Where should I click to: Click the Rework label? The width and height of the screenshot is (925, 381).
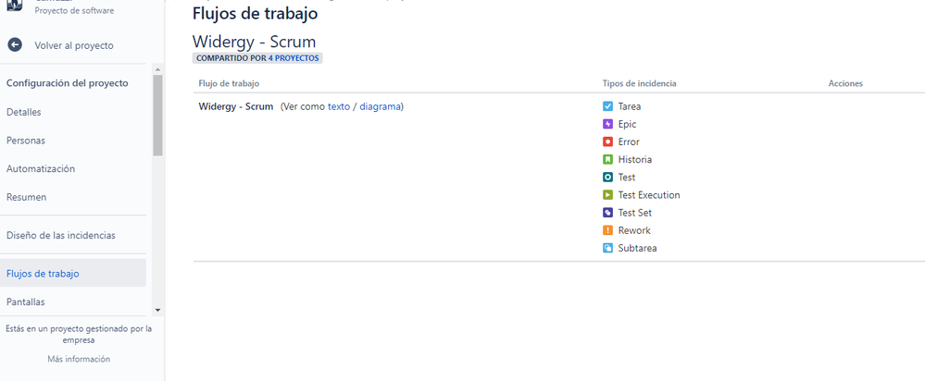pos(634,230)
